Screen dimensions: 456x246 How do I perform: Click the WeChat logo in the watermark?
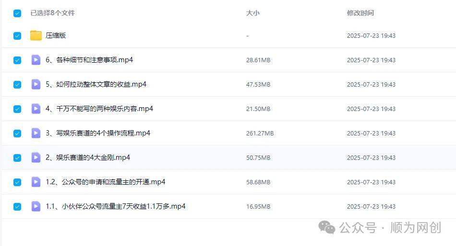327,227
